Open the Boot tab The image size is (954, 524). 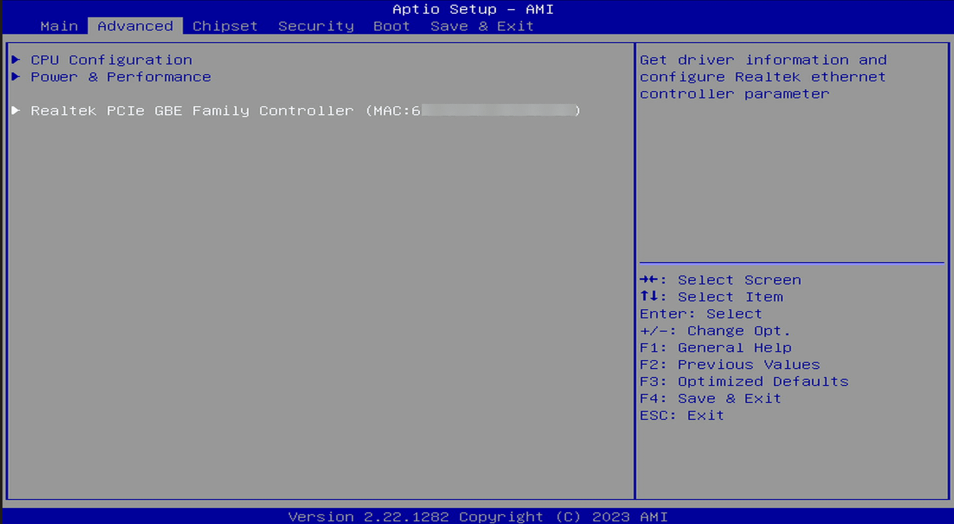click(392, 26)
